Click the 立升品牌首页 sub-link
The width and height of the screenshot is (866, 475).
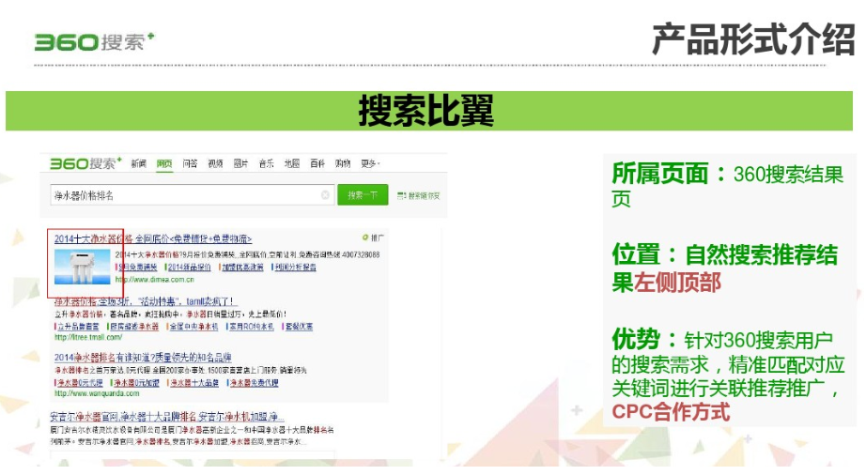77,327
